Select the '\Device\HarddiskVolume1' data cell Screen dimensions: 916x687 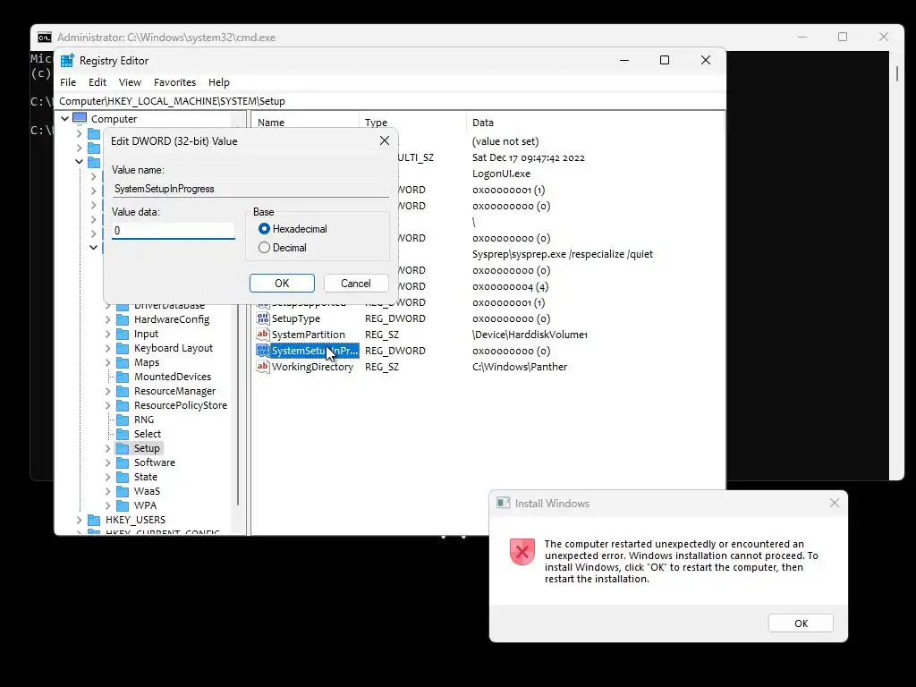pyautogui.click(x=530, y=335)
